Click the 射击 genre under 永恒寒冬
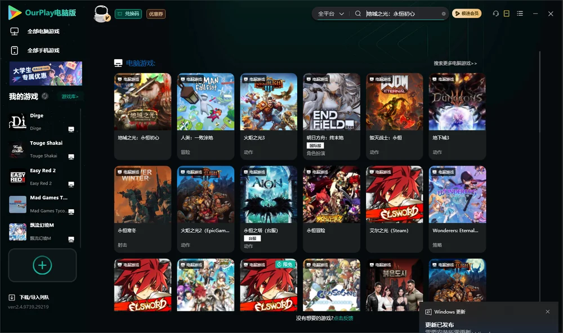This screenshot has height=333, width=563. click(x=122, y=245)
